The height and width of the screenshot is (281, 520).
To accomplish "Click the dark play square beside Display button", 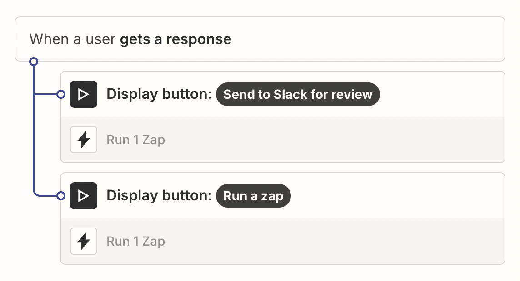I will pyautogui.click(x=84, y=94).
